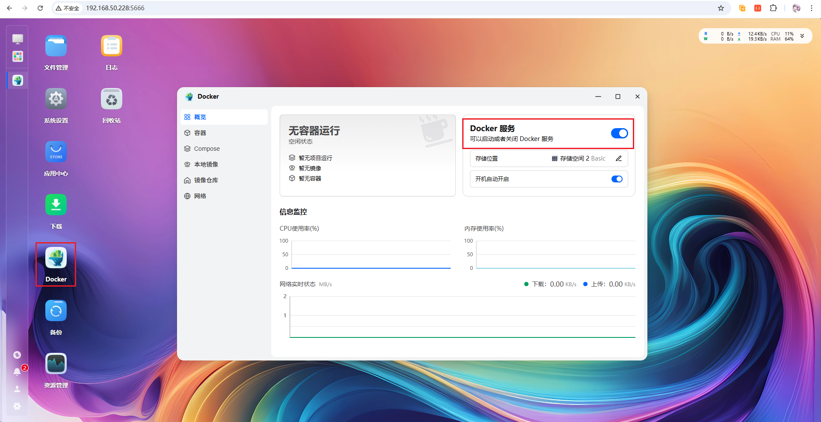Select 网络 in the Docker sidebar
This screenshot has height=422, width=821.
[x=200, y=196]
